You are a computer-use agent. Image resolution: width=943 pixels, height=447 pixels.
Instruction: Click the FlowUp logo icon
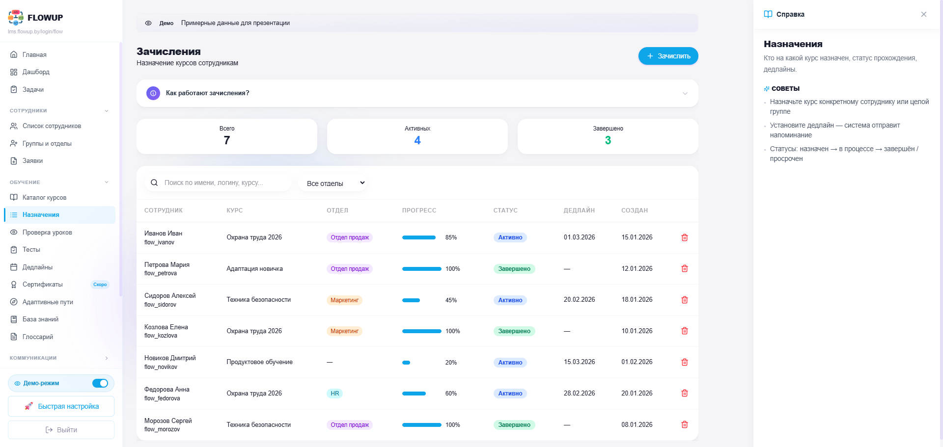pyautogui.click(x=16, y=17)
